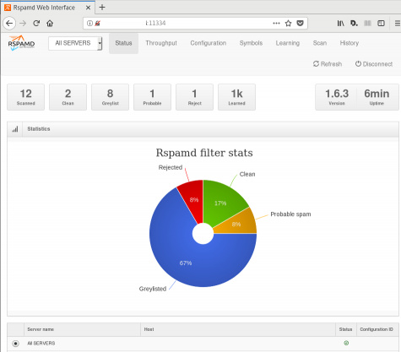Select the All SERVERS radio button
The height and width of the screenshot is (352, 401).
pyautogui.click(x=15, y=344)
